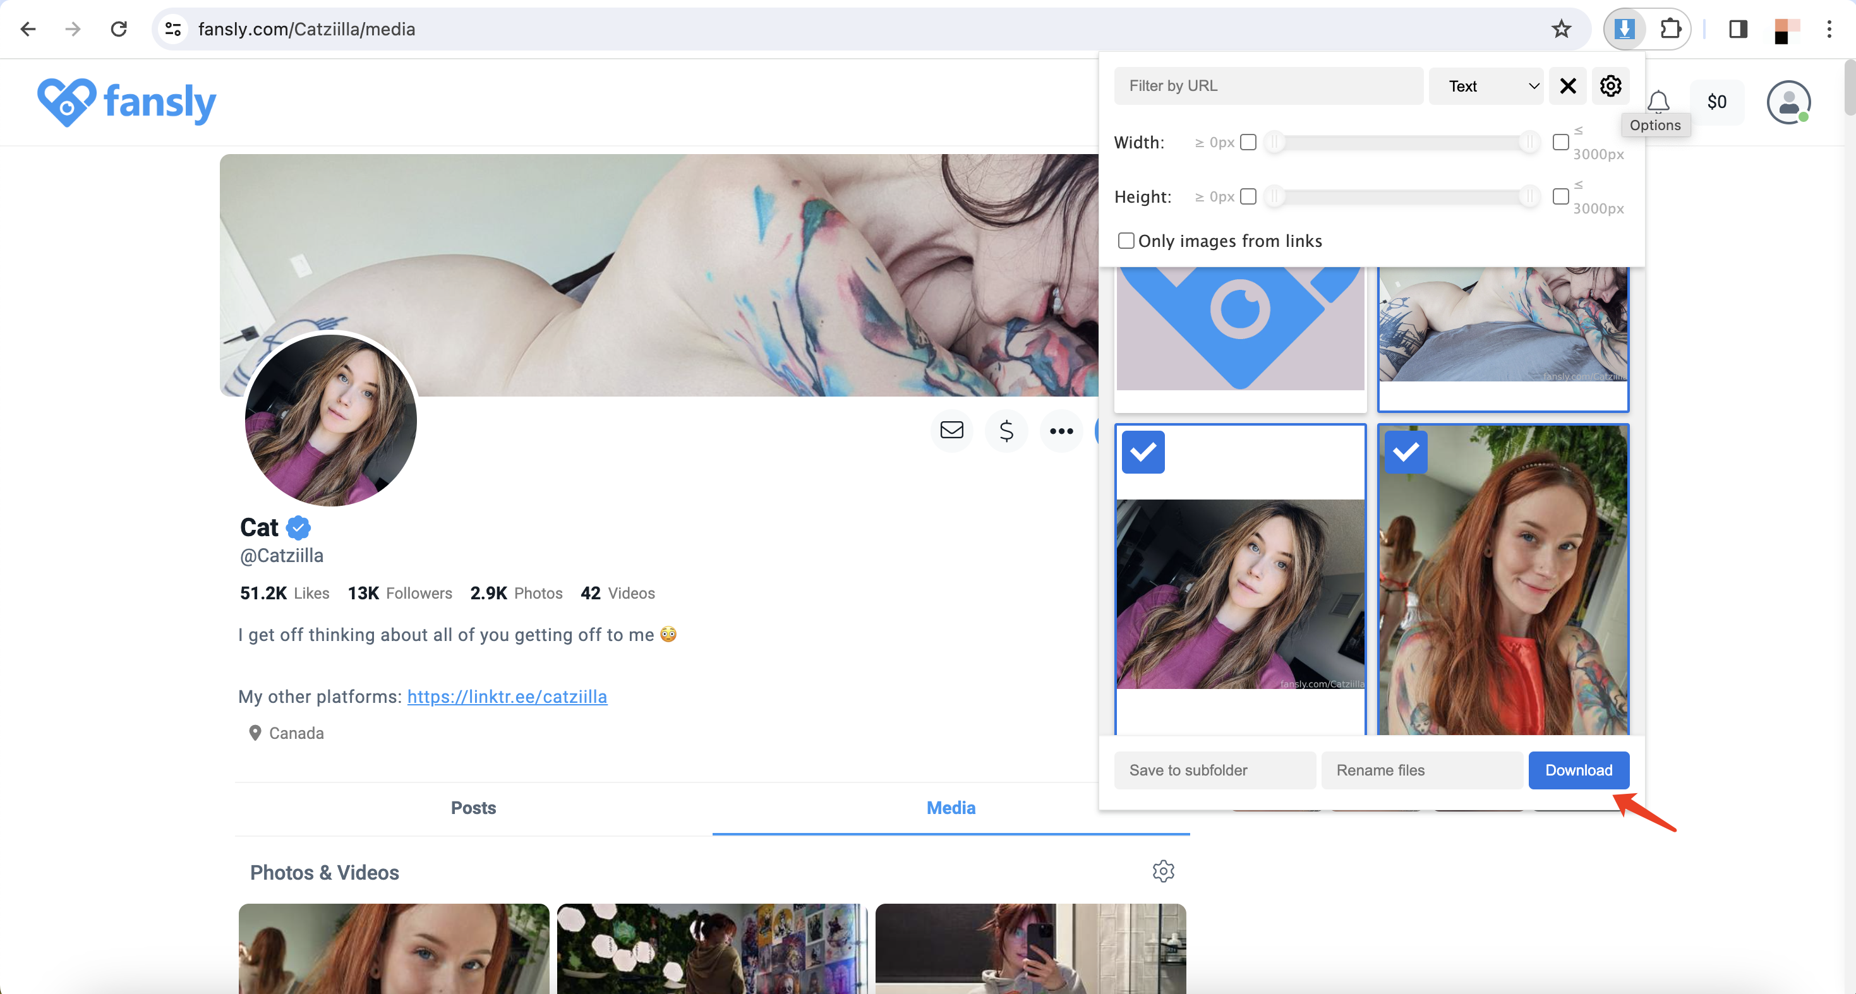
Task: Click the Posts tab on Cat's profile
Action: pos(474,808)
